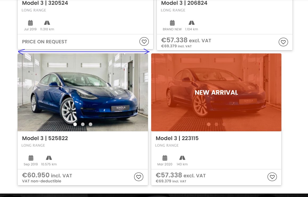Favorite the Model 3 | 320524 listing
Screen dimensions: 308x197
[144, 41]
